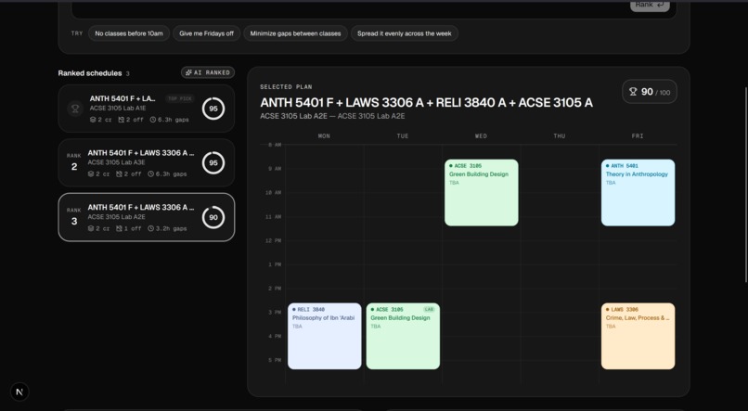Click THU column header
This screenshot has width=748, height=411.
click(x=559, y=135)
